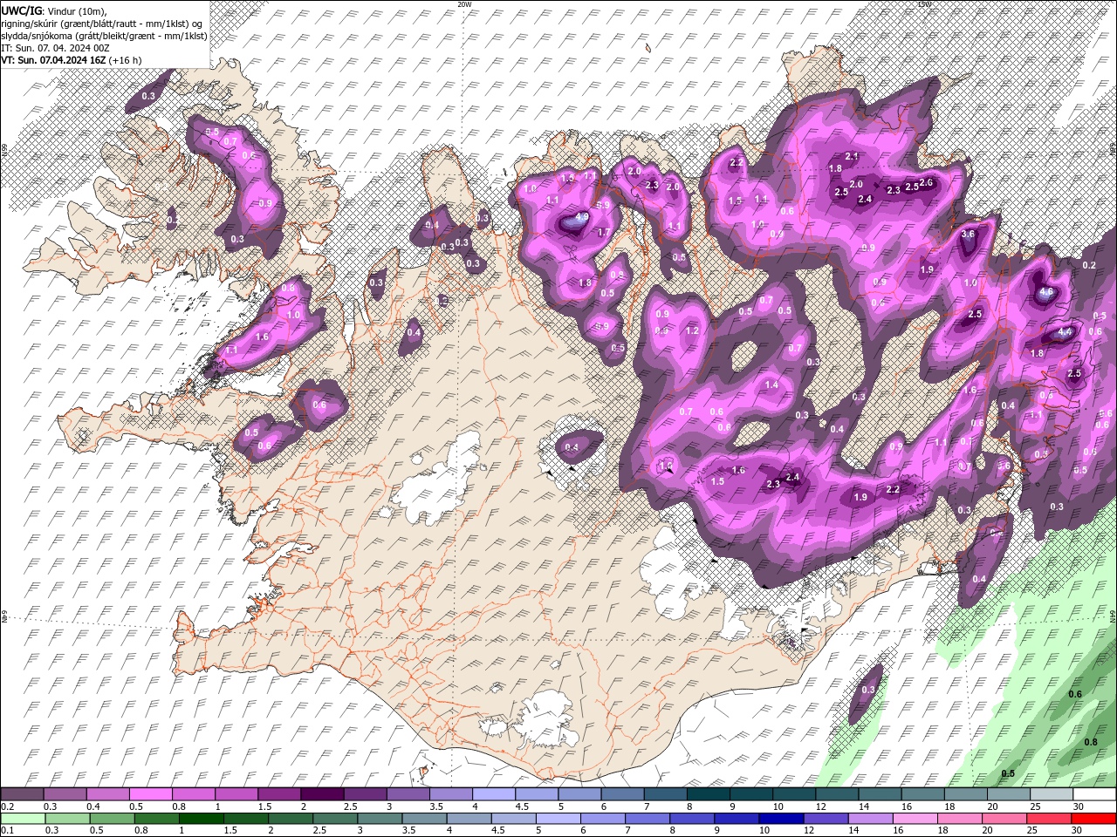The width and height of the screenshot is (1117, 837).
Task: Select the 3 swatch in the upper legend row
Action: tap(407, 794)
